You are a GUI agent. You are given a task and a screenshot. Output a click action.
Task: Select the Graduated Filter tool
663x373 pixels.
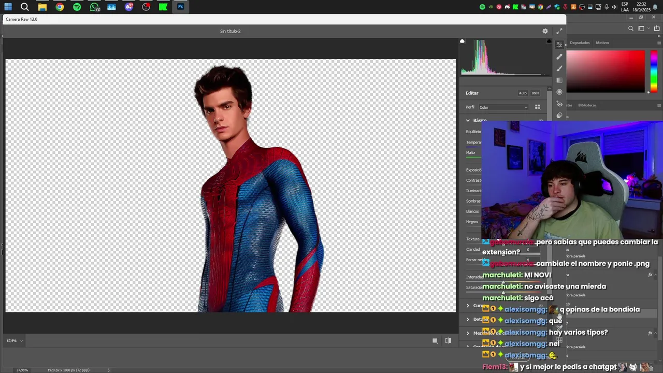[x=559, y=80]
